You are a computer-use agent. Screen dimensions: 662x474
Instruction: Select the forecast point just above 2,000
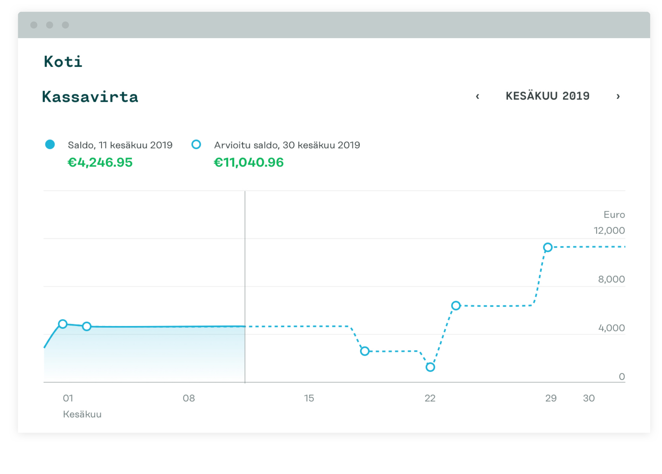[365, 351]
